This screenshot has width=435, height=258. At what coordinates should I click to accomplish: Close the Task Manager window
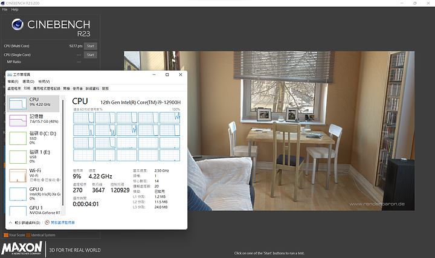click(x=181, y=75)
